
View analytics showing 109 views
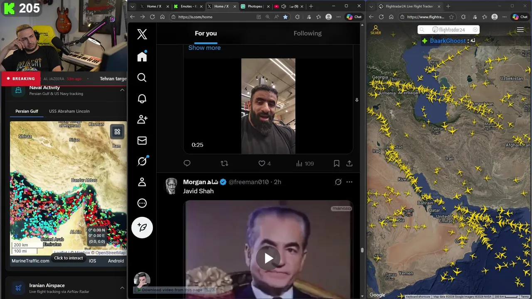tap(305, 164)
